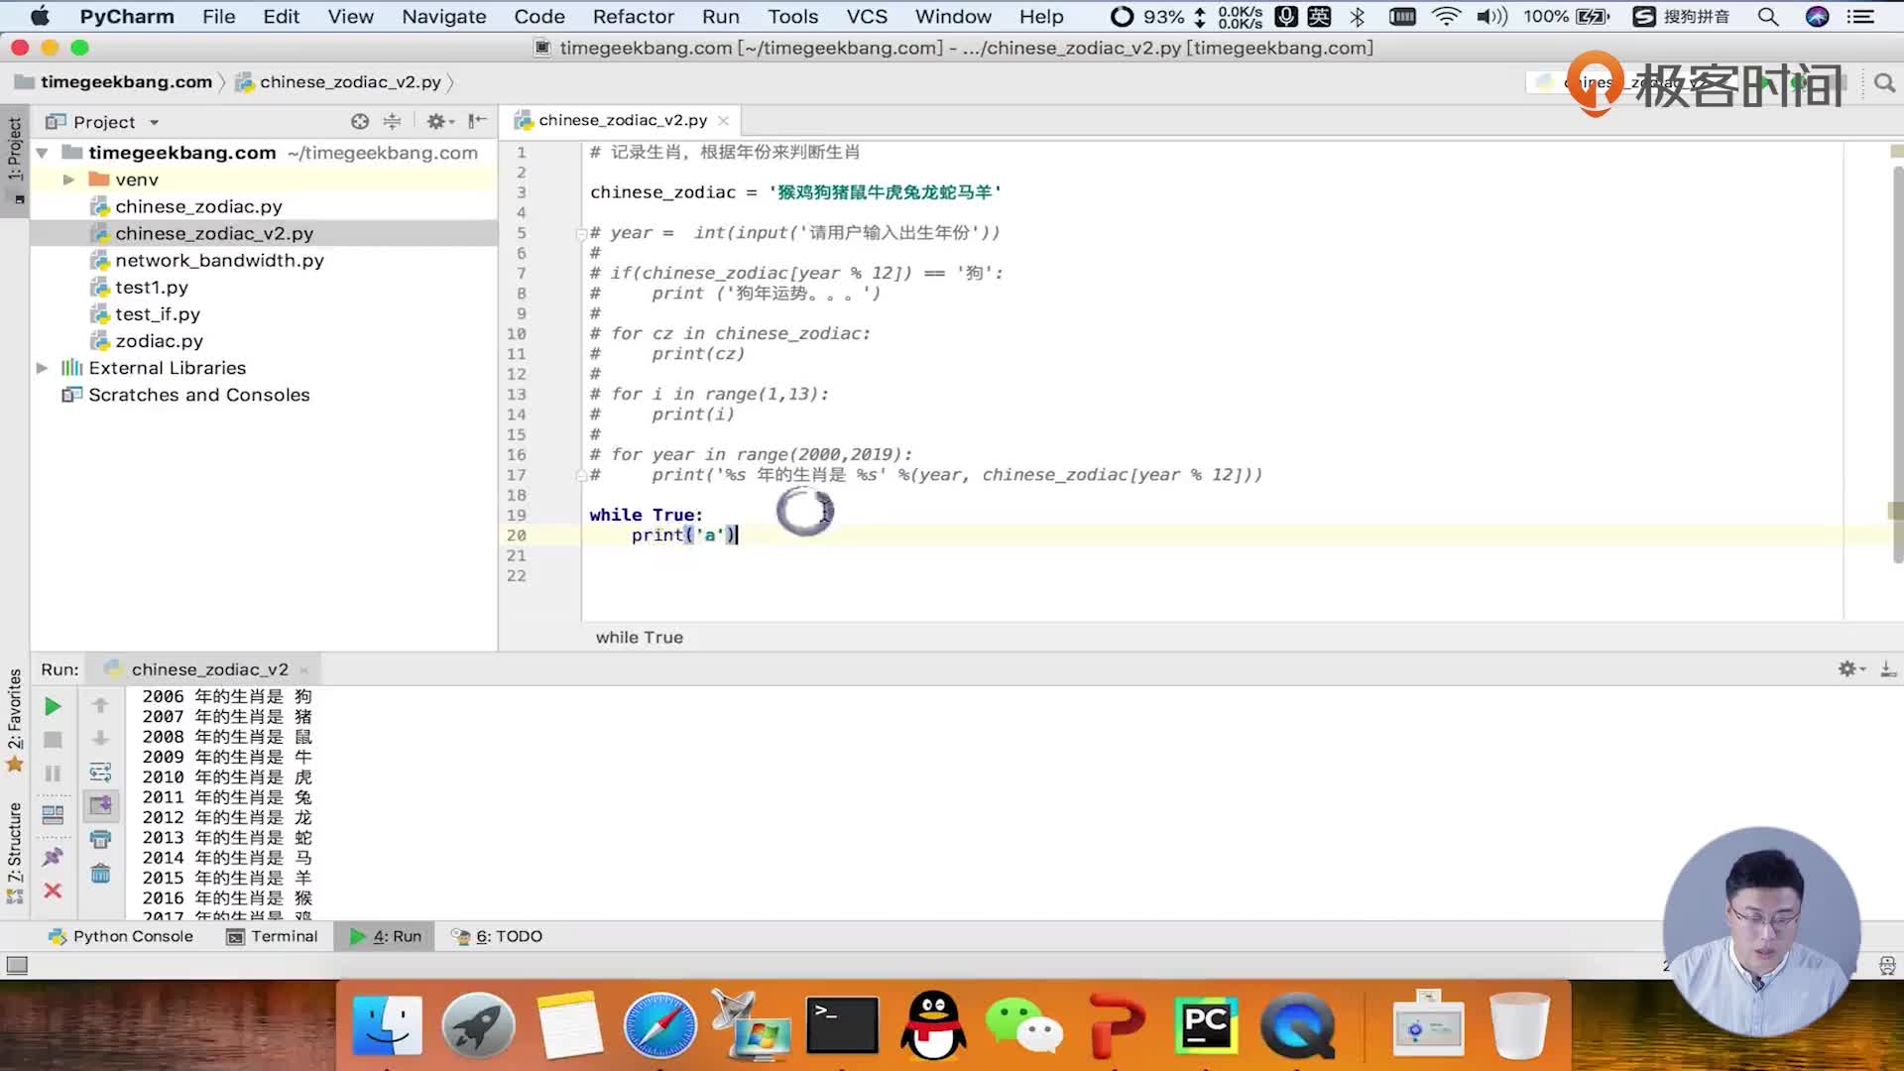Open test_if.py in project tree
Image resolution: width=1904 pixels, height=1071 pixels.
tap(158, 314)
